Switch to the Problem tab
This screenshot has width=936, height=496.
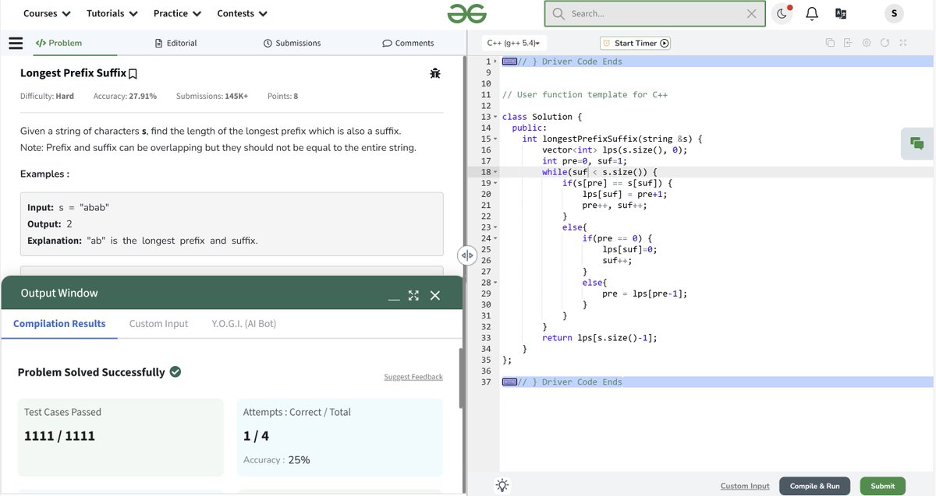coord(58,44)
